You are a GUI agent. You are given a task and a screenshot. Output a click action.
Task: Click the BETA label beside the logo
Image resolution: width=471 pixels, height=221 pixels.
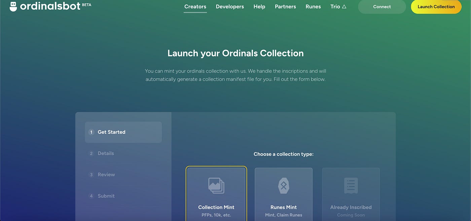(86, 5)
